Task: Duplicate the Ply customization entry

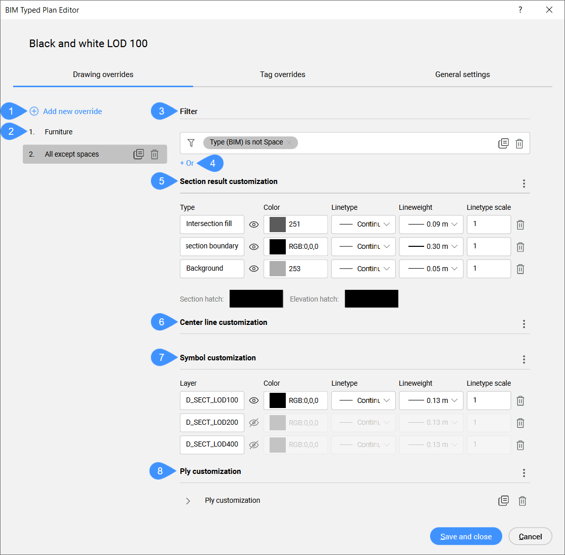Action: [x=503, y=501]
